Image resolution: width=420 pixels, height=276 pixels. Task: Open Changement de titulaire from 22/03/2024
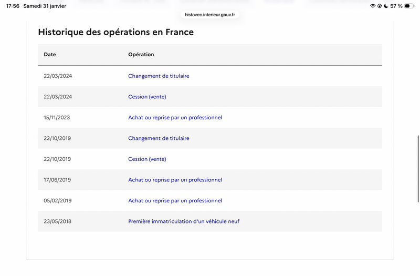coord(159,76)
